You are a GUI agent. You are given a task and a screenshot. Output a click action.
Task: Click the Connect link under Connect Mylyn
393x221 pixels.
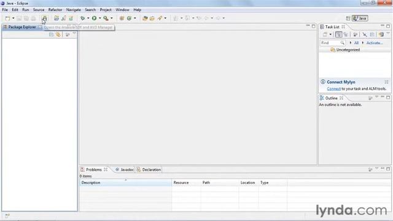click(x=333, y=88)
